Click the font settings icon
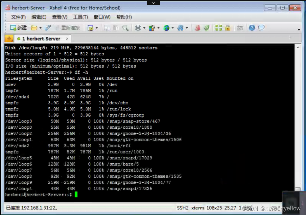306x215 pixels. click(x=180, y=28)
